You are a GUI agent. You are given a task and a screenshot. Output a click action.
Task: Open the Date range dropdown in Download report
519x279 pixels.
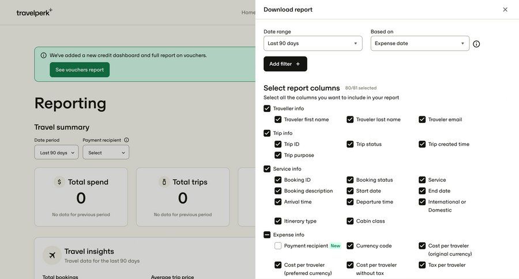pyautogui.click(x=313, y=43)
